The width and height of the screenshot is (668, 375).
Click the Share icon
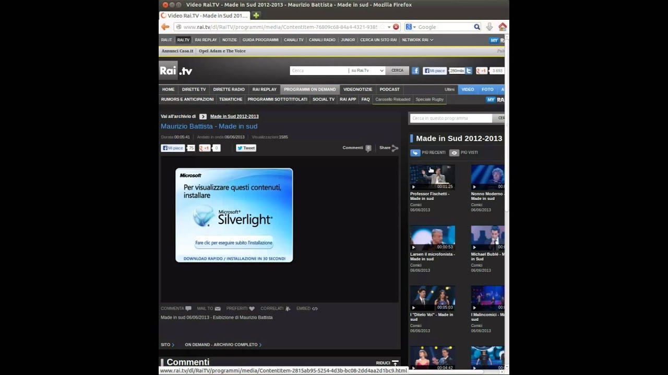(395, 148)
